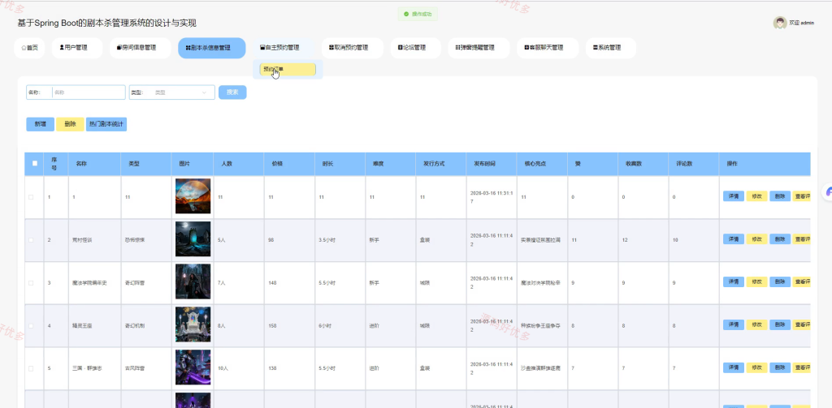Viewport: 832px width, 408px height.
Task: Click 查看评 button in row 1
Action: 802,196
